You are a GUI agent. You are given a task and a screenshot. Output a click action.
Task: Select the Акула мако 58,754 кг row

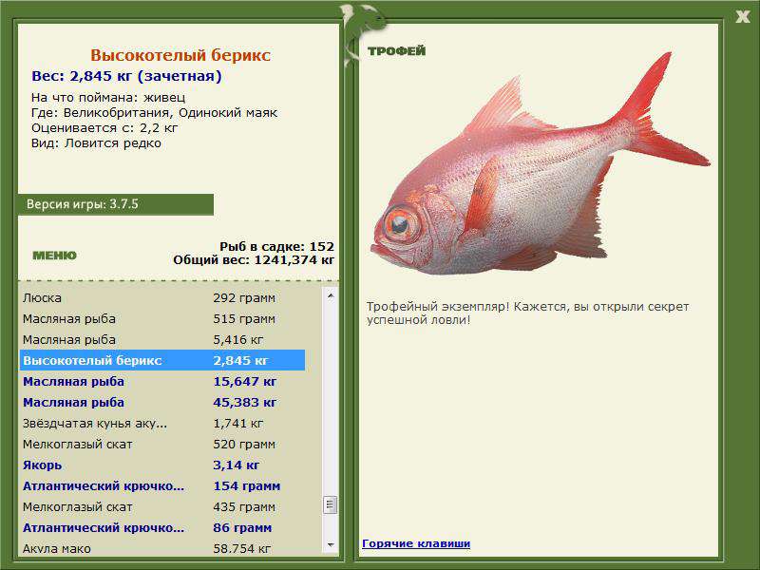pos(162,548)
